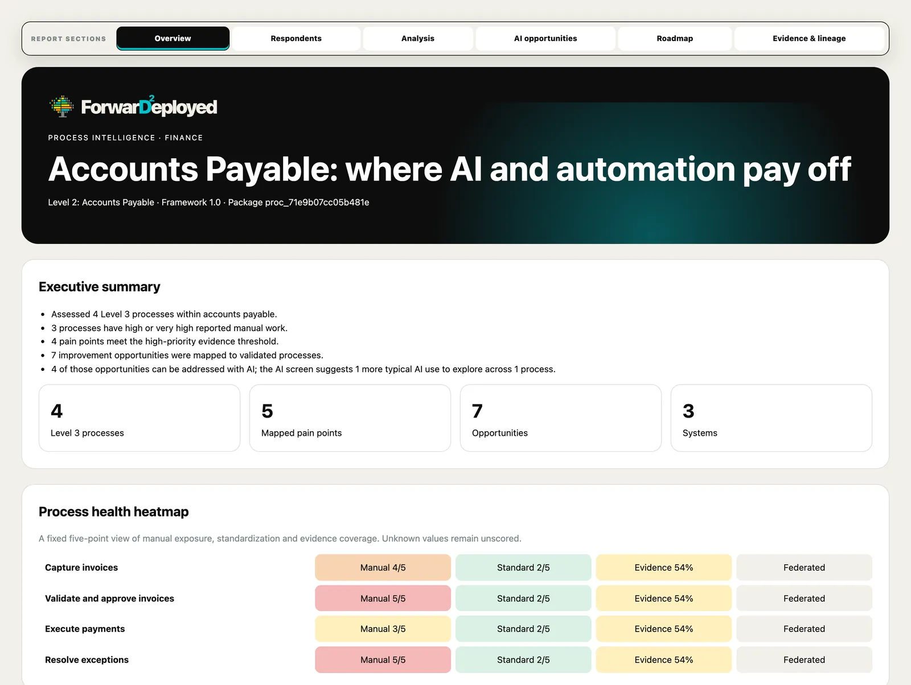Open the Evidence & lineage tab
The image size is (911, 685).
point(809,38)
